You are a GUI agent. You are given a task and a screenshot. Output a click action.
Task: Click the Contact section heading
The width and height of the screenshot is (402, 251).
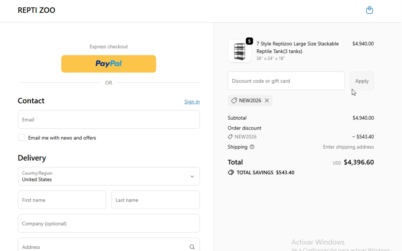coord(31,101)
